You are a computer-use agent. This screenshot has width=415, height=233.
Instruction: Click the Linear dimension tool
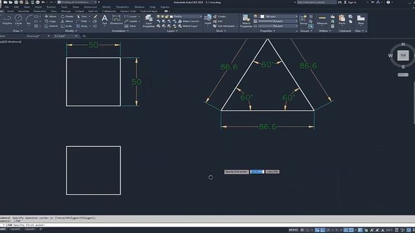(x=131, y=16)
